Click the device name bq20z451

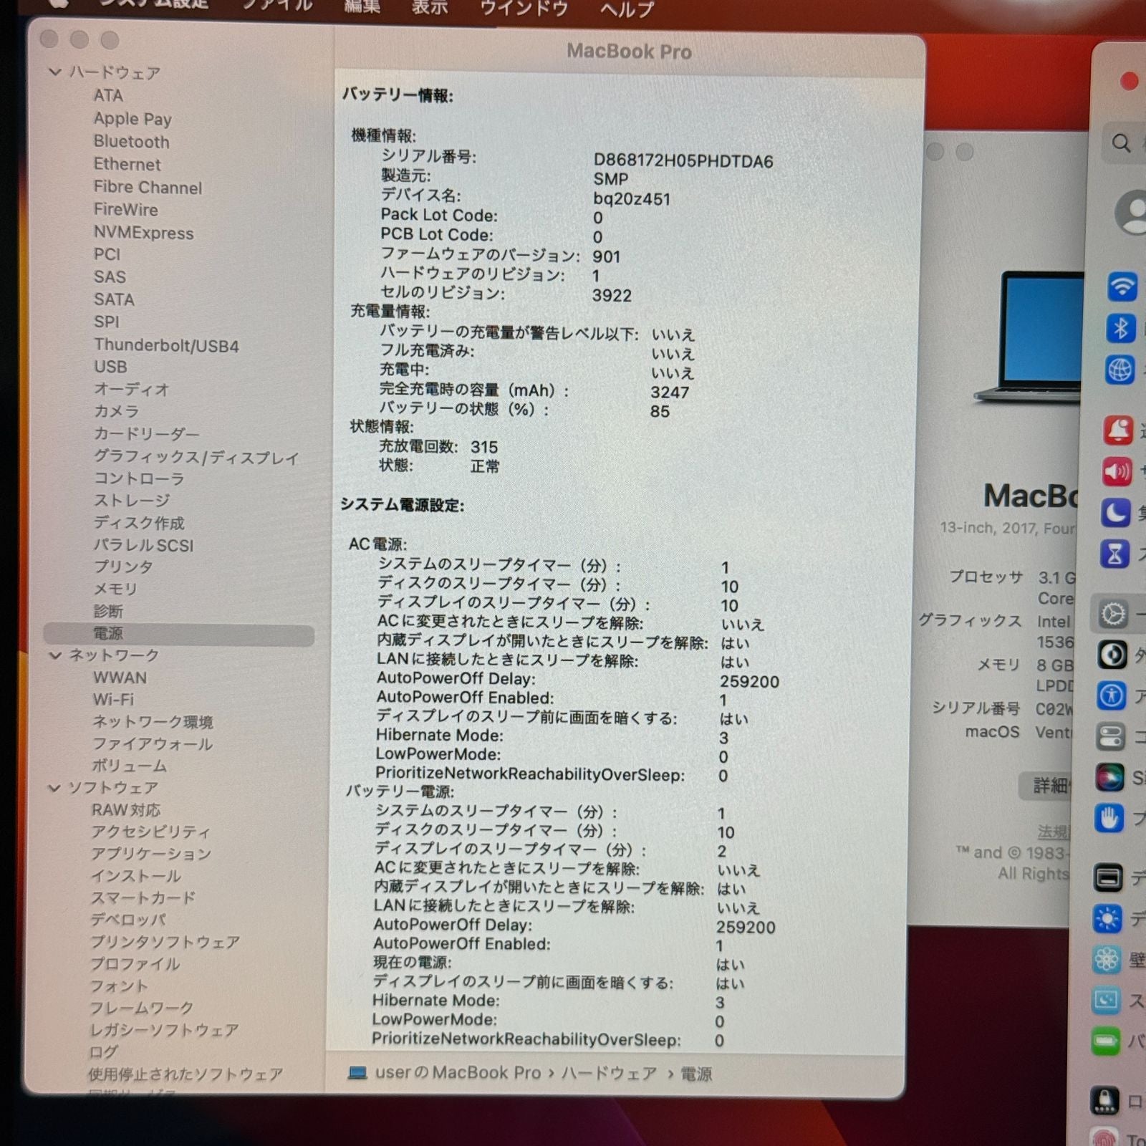(x=632, y=199)
